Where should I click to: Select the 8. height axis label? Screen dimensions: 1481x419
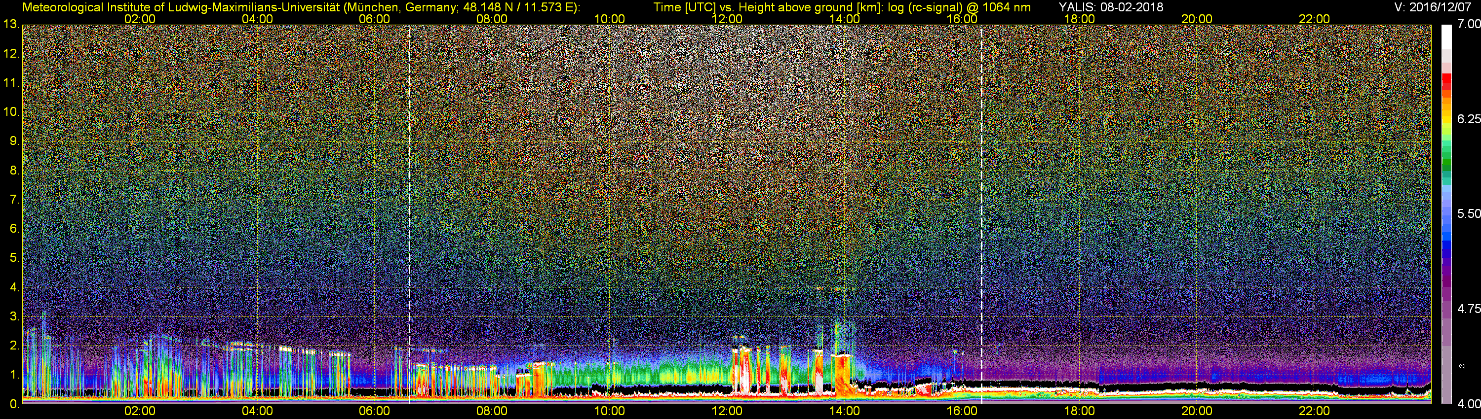tap(14, 171)
